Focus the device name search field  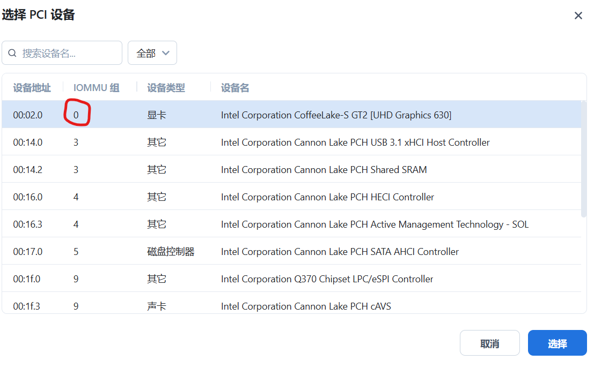pos(67,53)
